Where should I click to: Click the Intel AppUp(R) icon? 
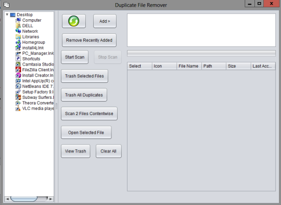(x=18, y=81)
